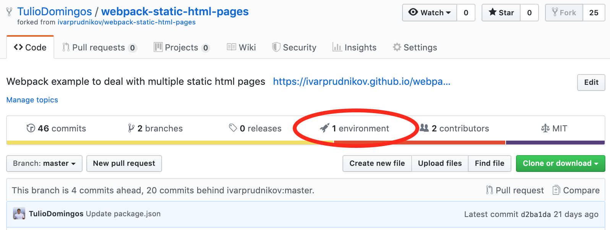Image resolution: width=610 pixels, height=230 pixels.
Task: Open the Insights tab
Action: coord(354,47)
